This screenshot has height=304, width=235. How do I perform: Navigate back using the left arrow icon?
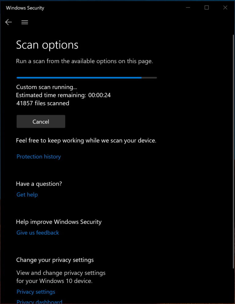[x=8, y=22]
